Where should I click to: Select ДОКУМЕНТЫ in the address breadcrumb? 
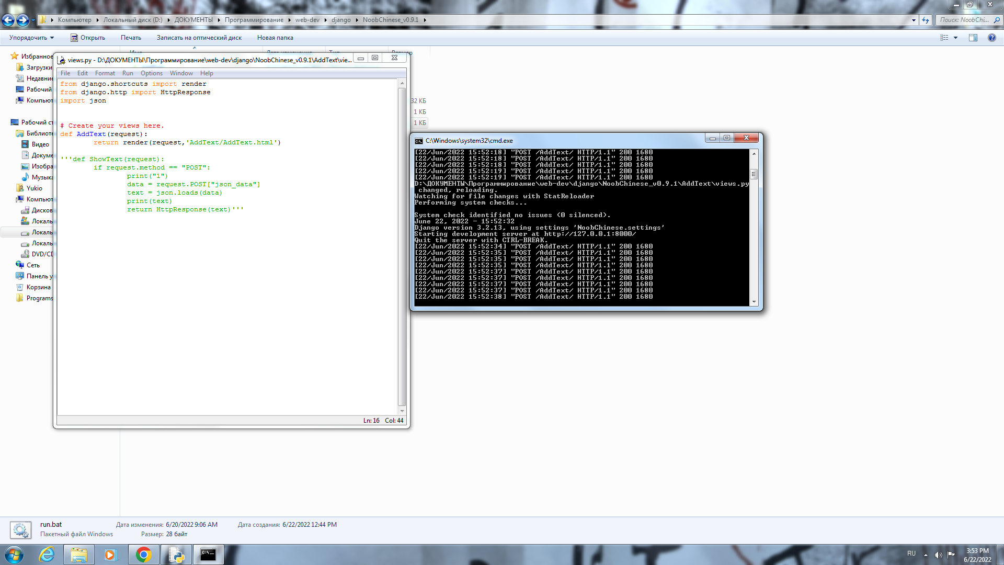click(x=193, y=20)
